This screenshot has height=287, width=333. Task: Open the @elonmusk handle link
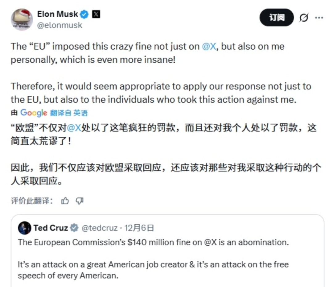pyautogui.click(x=60, y=25)
